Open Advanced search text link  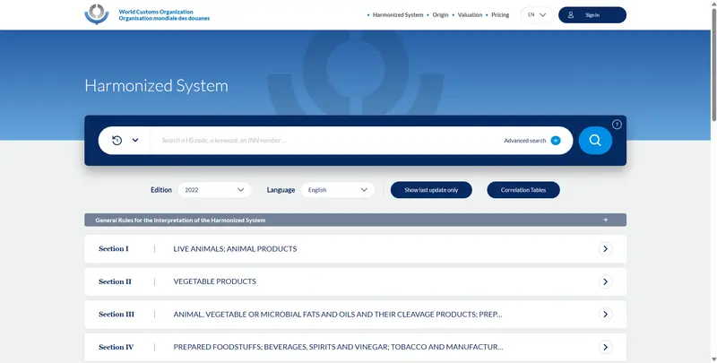click(525, 141)
